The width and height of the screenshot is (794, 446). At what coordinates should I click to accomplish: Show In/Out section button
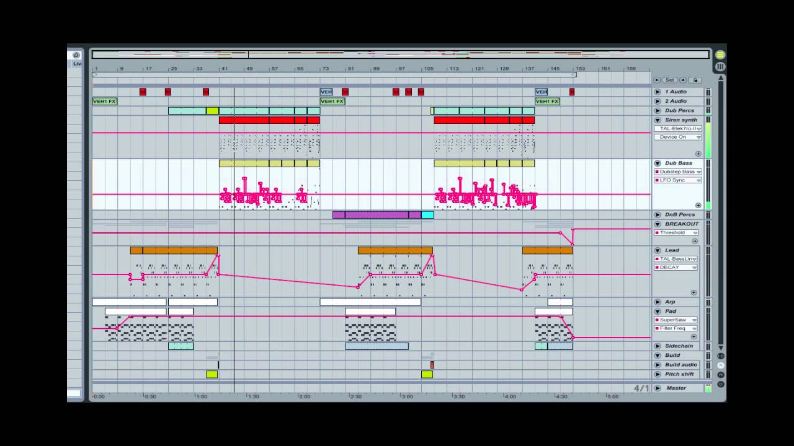pyautogui.click(x=721, y=356)
